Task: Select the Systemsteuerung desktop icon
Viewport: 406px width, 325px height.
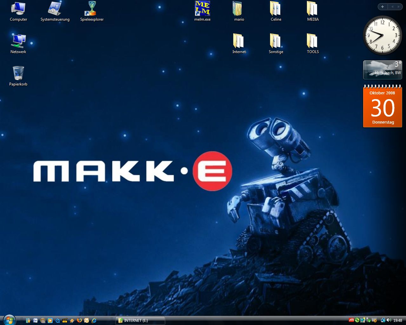Action: [x=55, y=9]
